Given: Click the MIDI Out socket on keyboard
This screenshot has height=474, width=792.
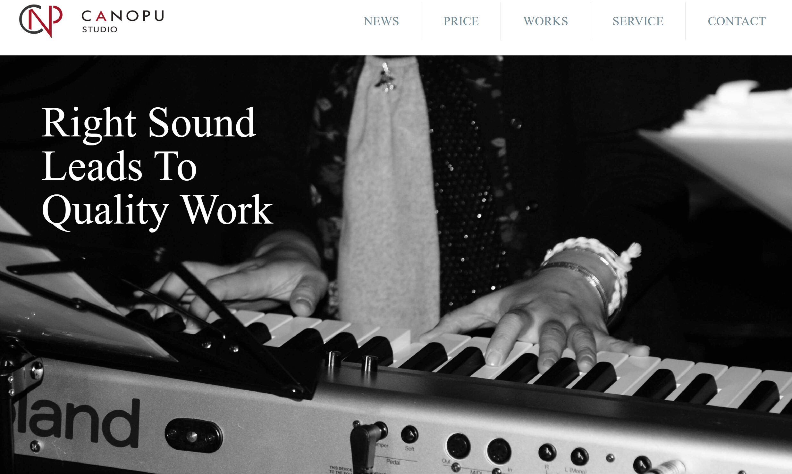Looking at the screenshot, I should [x=458, y=446].
